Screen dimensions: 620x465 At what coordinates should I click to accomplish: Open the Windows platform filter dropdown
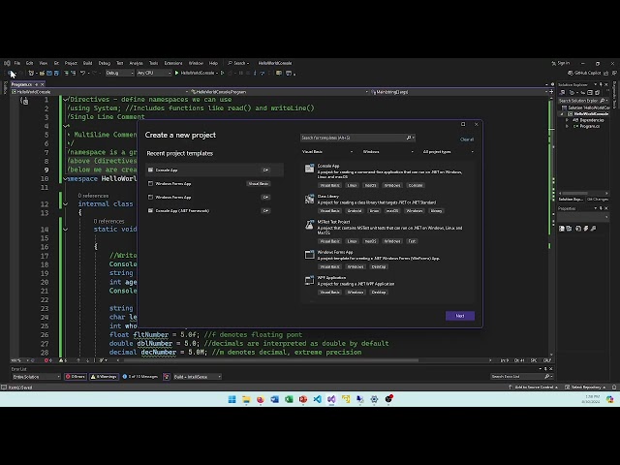387,152
